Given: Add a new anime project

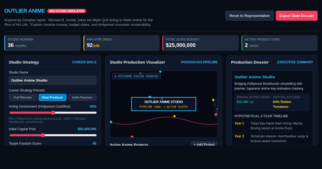Looking at the screenshot, I should point(204,144).
